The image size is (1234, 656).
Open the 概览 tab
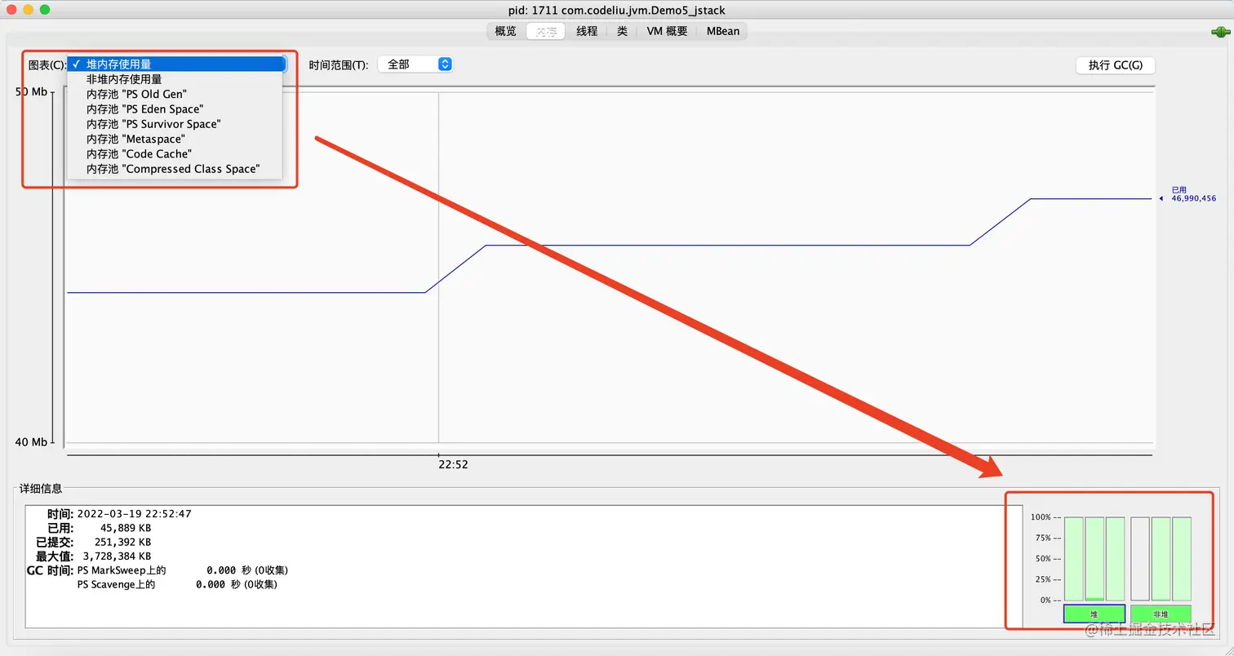tap(505, 31)
